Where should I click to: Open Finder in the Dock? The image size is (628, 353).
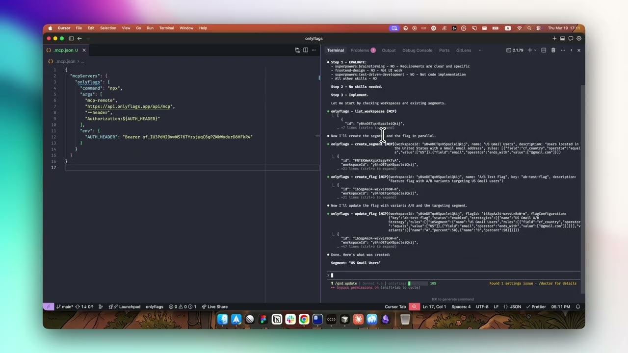[x=223, y=319]
